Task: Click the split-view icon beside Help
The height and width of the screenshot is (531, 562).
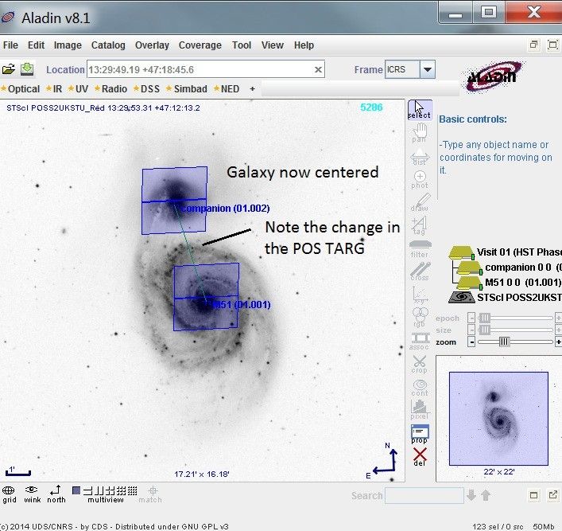Action: point(533,45)
